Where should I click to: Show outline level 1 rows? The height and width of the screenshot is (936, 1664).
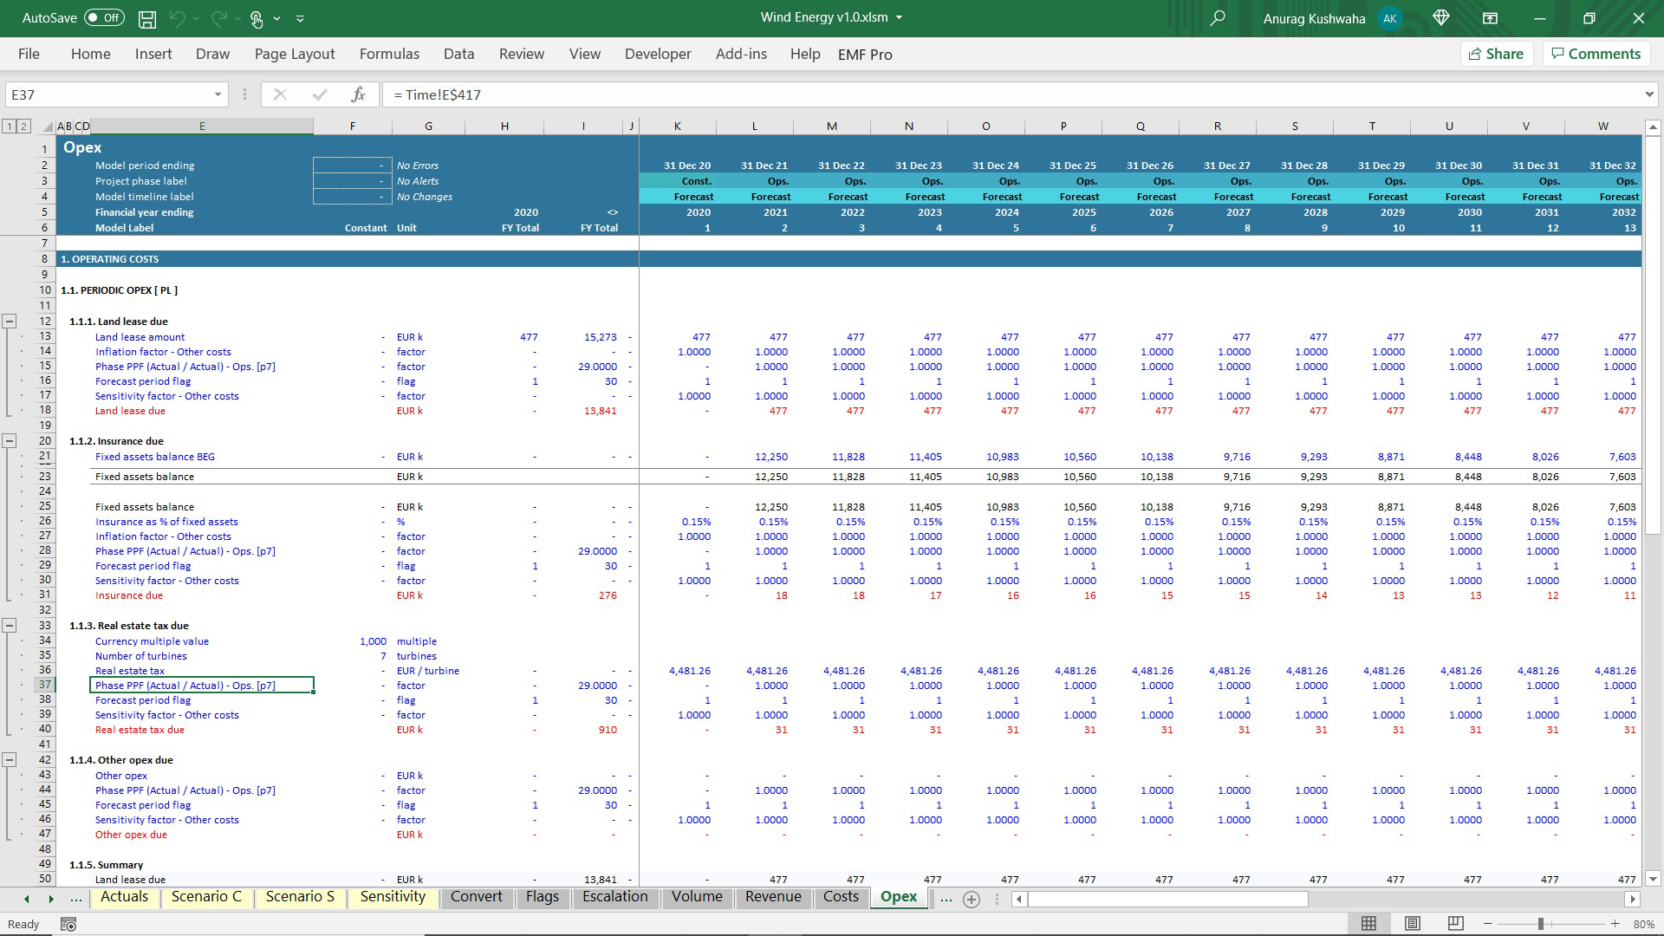coord(10,127)
